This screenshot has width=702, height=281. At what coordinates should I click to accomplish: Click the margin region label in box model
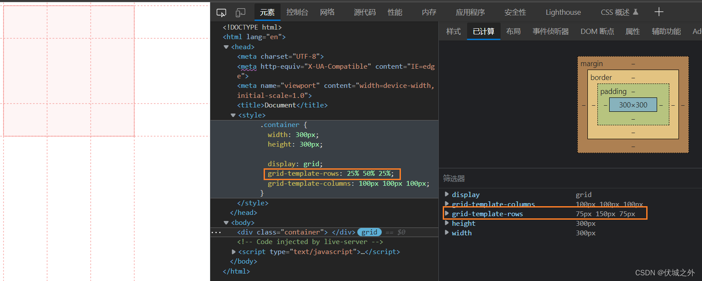[591, 64]
